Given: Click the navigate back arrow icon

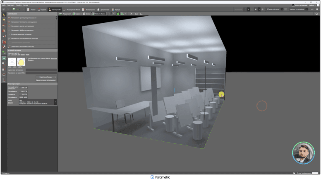Looking at the screenshot, I should (4, 10).
